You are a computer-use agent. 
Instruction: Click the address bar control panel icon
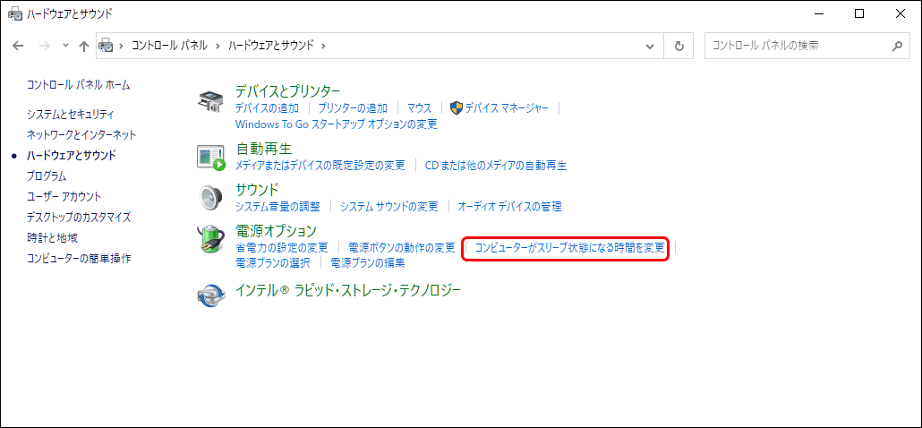(106, 45)
